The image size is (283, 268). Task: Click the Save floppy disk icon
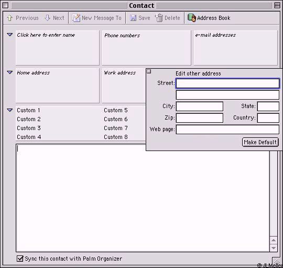click(x=133, y=18)
